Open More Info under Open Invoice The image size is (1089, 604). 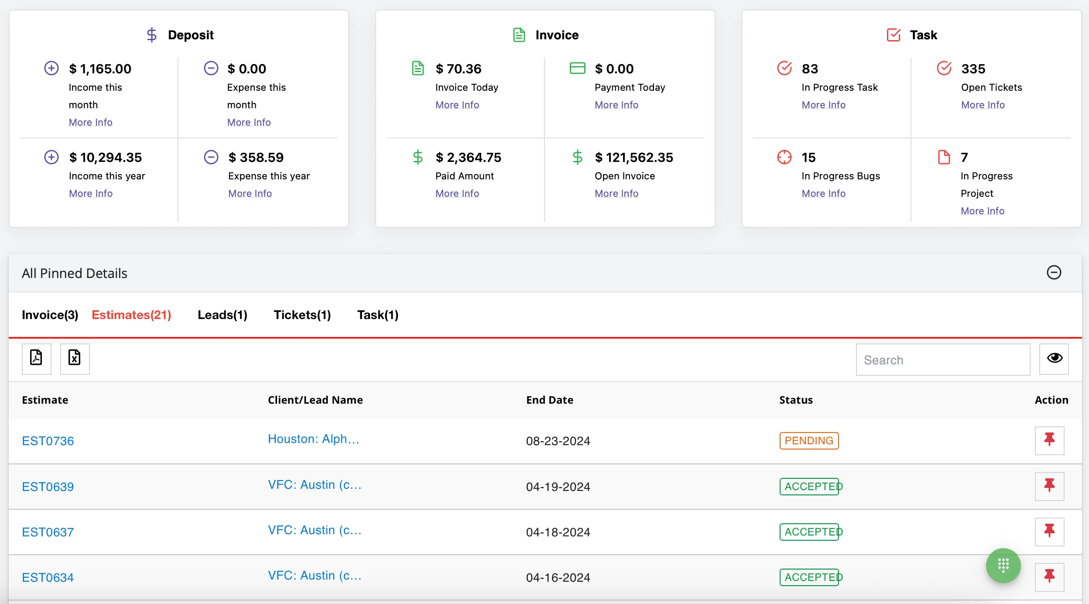pyautogui.click(x=616, y=193)
